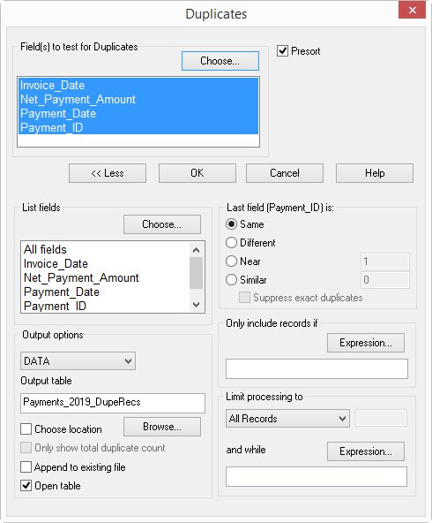432x523 pixels.
Task: Expand the All Records dropdown
Action: (x=287, y=418)
